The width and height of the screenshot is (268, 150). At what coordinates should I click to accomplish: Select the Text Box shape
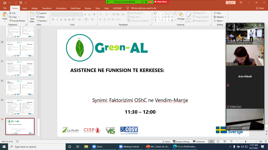155,14
